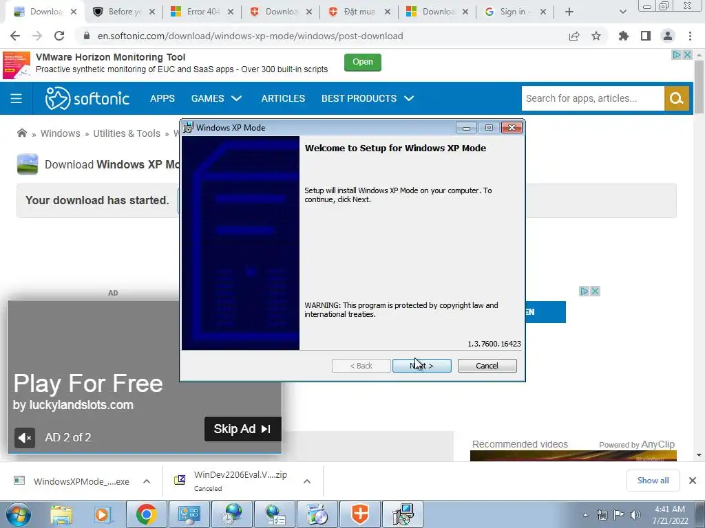This screenshot has height=528, width=705.
Task: Open AdChoices info on the VMware banner
Action: point(676,55)
